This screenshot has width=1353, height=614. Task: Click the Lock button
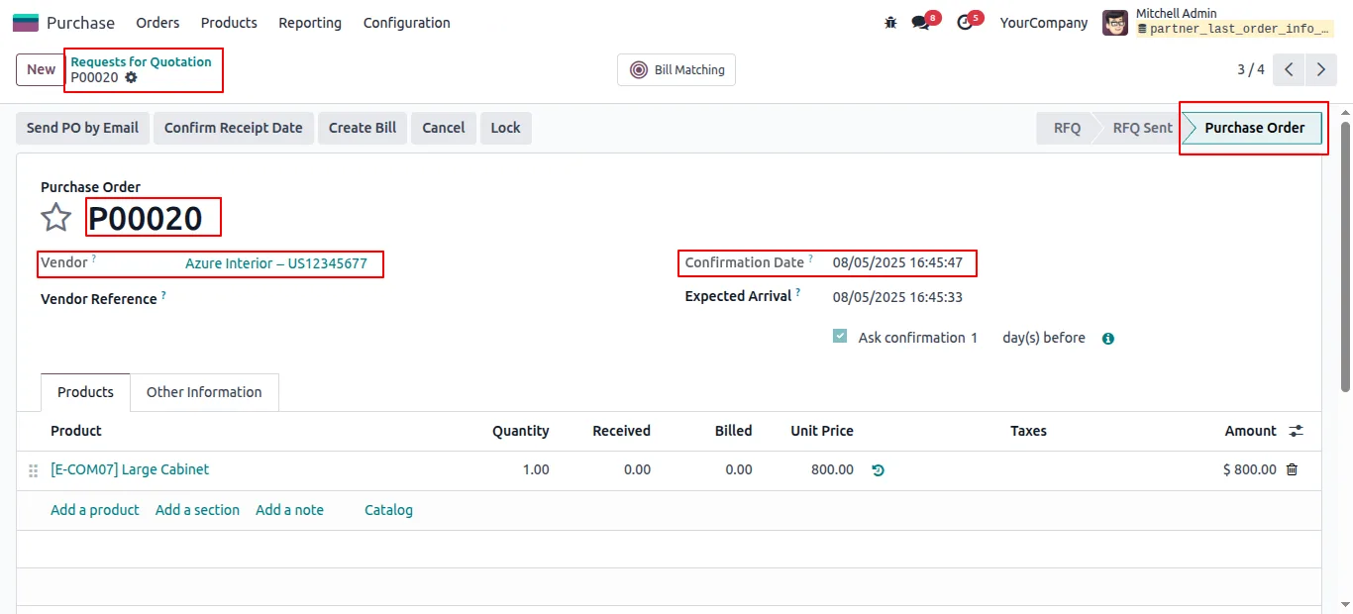point(505,128)
